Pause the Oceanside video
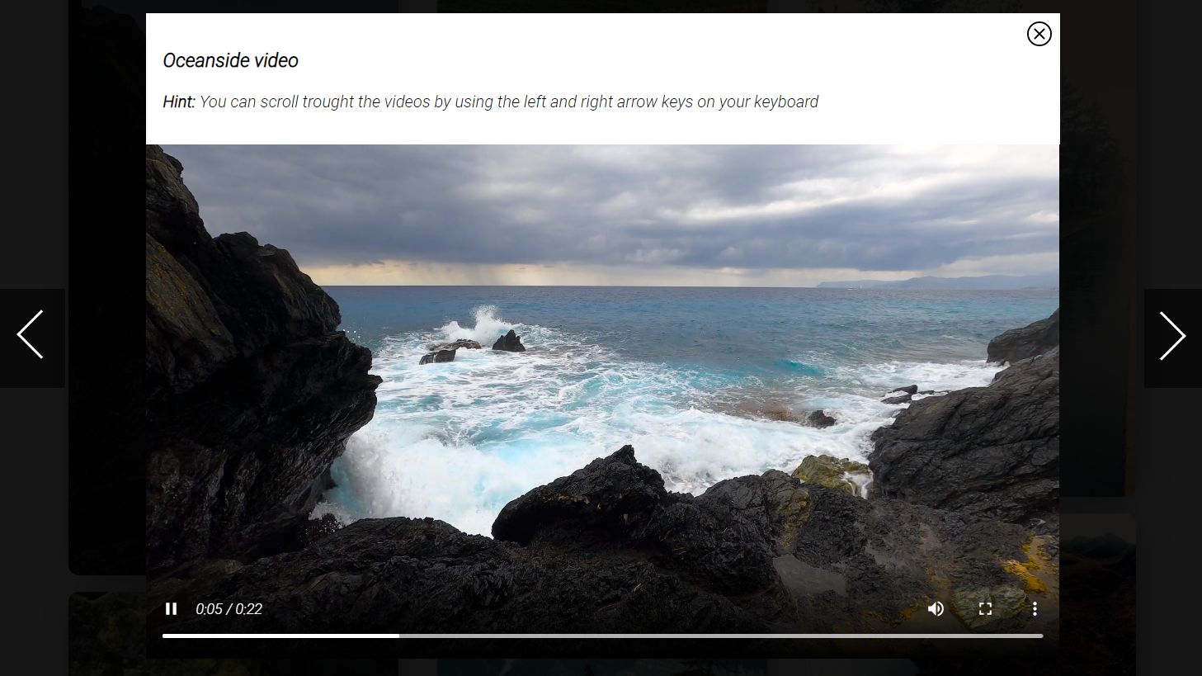The image size is (1202, 676). click(x=171, y=609)
